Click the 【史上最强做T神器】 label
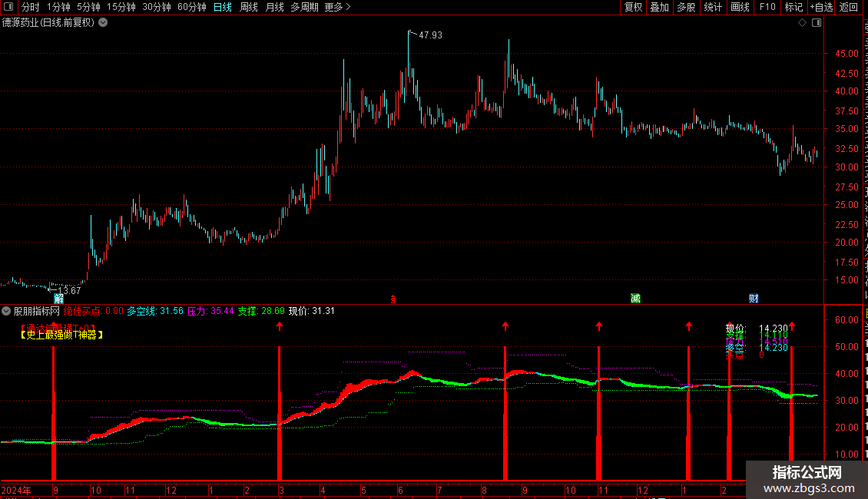The width and height of the screenshot is (868, 499). click(61, 335)
